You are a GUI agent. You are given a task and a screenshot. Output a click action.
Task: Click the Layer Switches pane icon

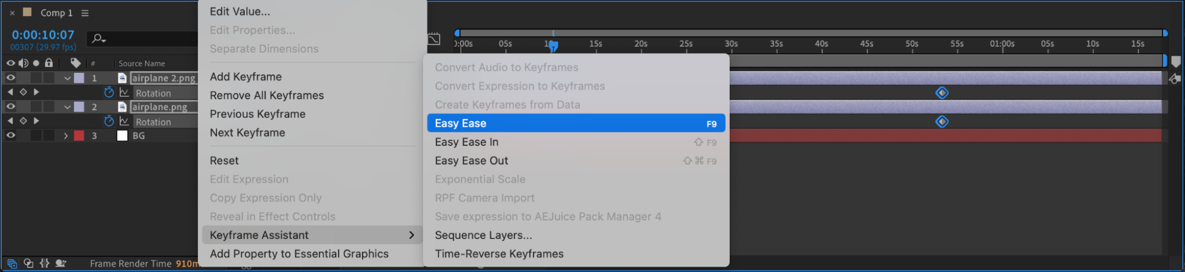[12, 263]
